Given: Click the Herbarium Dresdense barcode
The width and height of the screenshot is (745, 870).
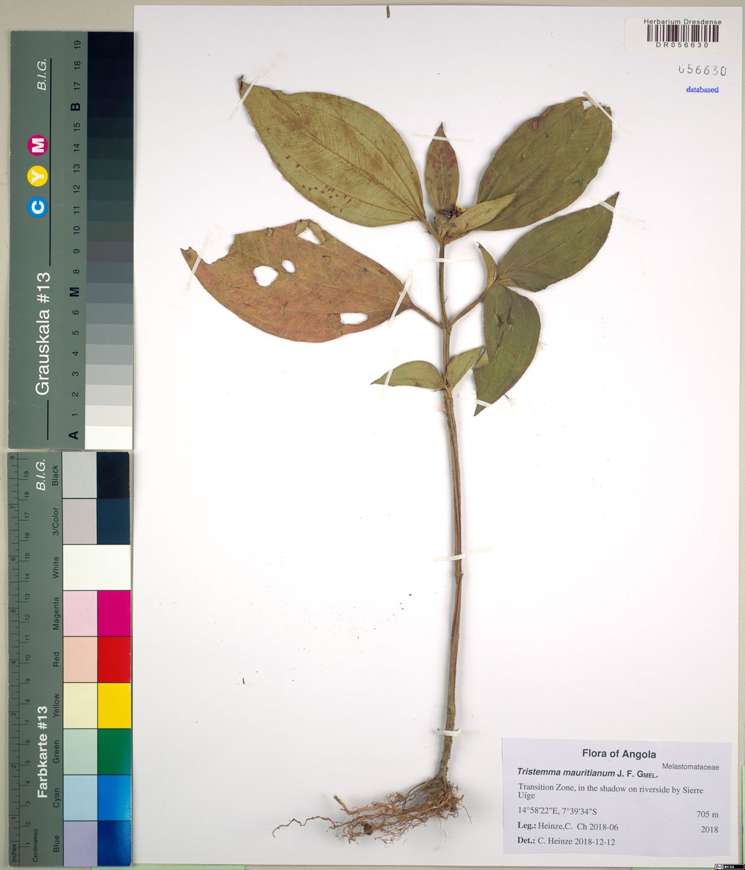Looking at the screenshot, I should pyautogui.click(x=683, y=34).
